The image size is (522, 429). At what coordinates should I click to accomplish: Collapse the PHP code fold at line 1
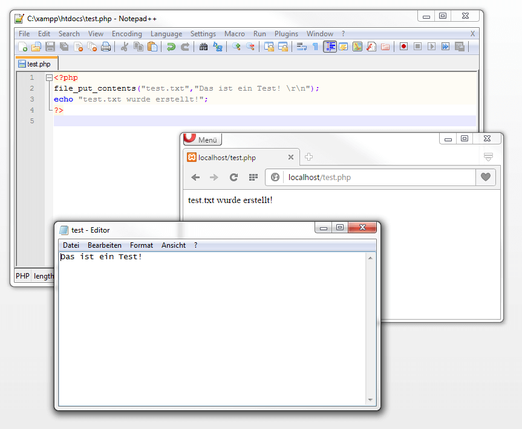[49, 78]
